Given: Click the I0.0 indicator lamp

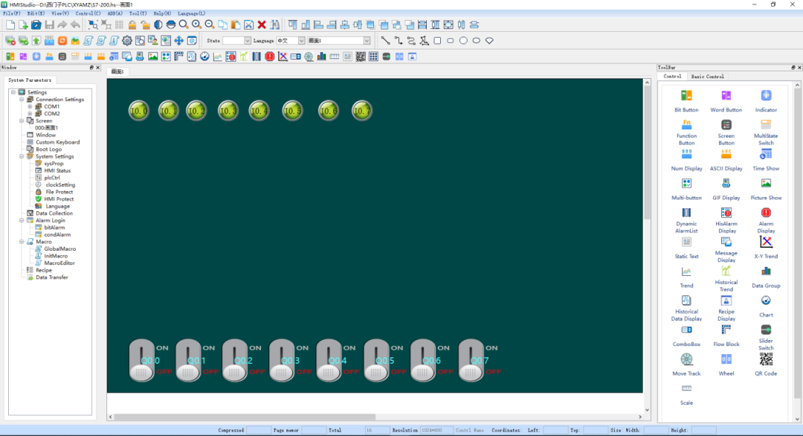Looking at the screenshot, I should click(x=139, y=110).
